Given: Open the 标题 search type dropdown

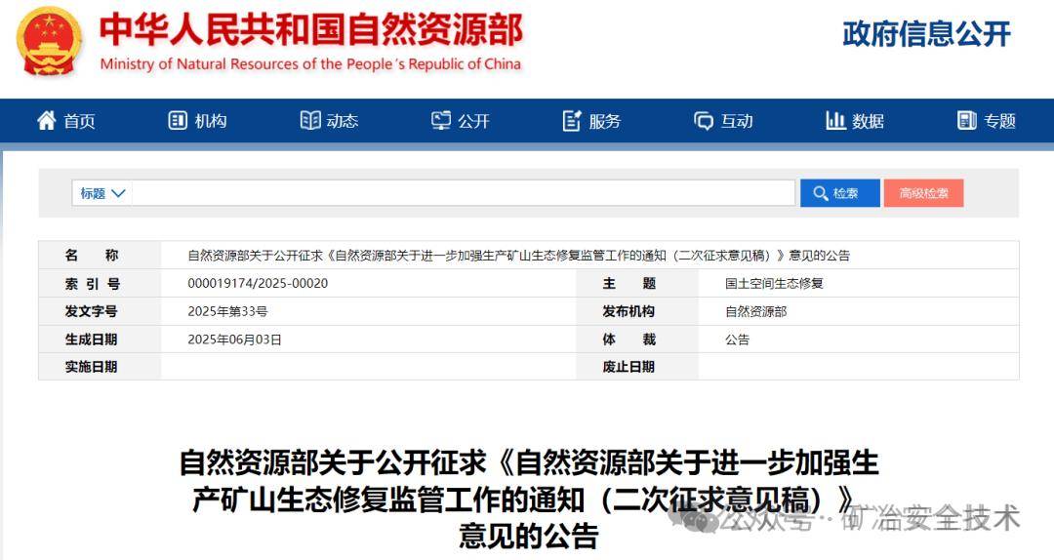Looking at the screenshot, I should [102, 193].
